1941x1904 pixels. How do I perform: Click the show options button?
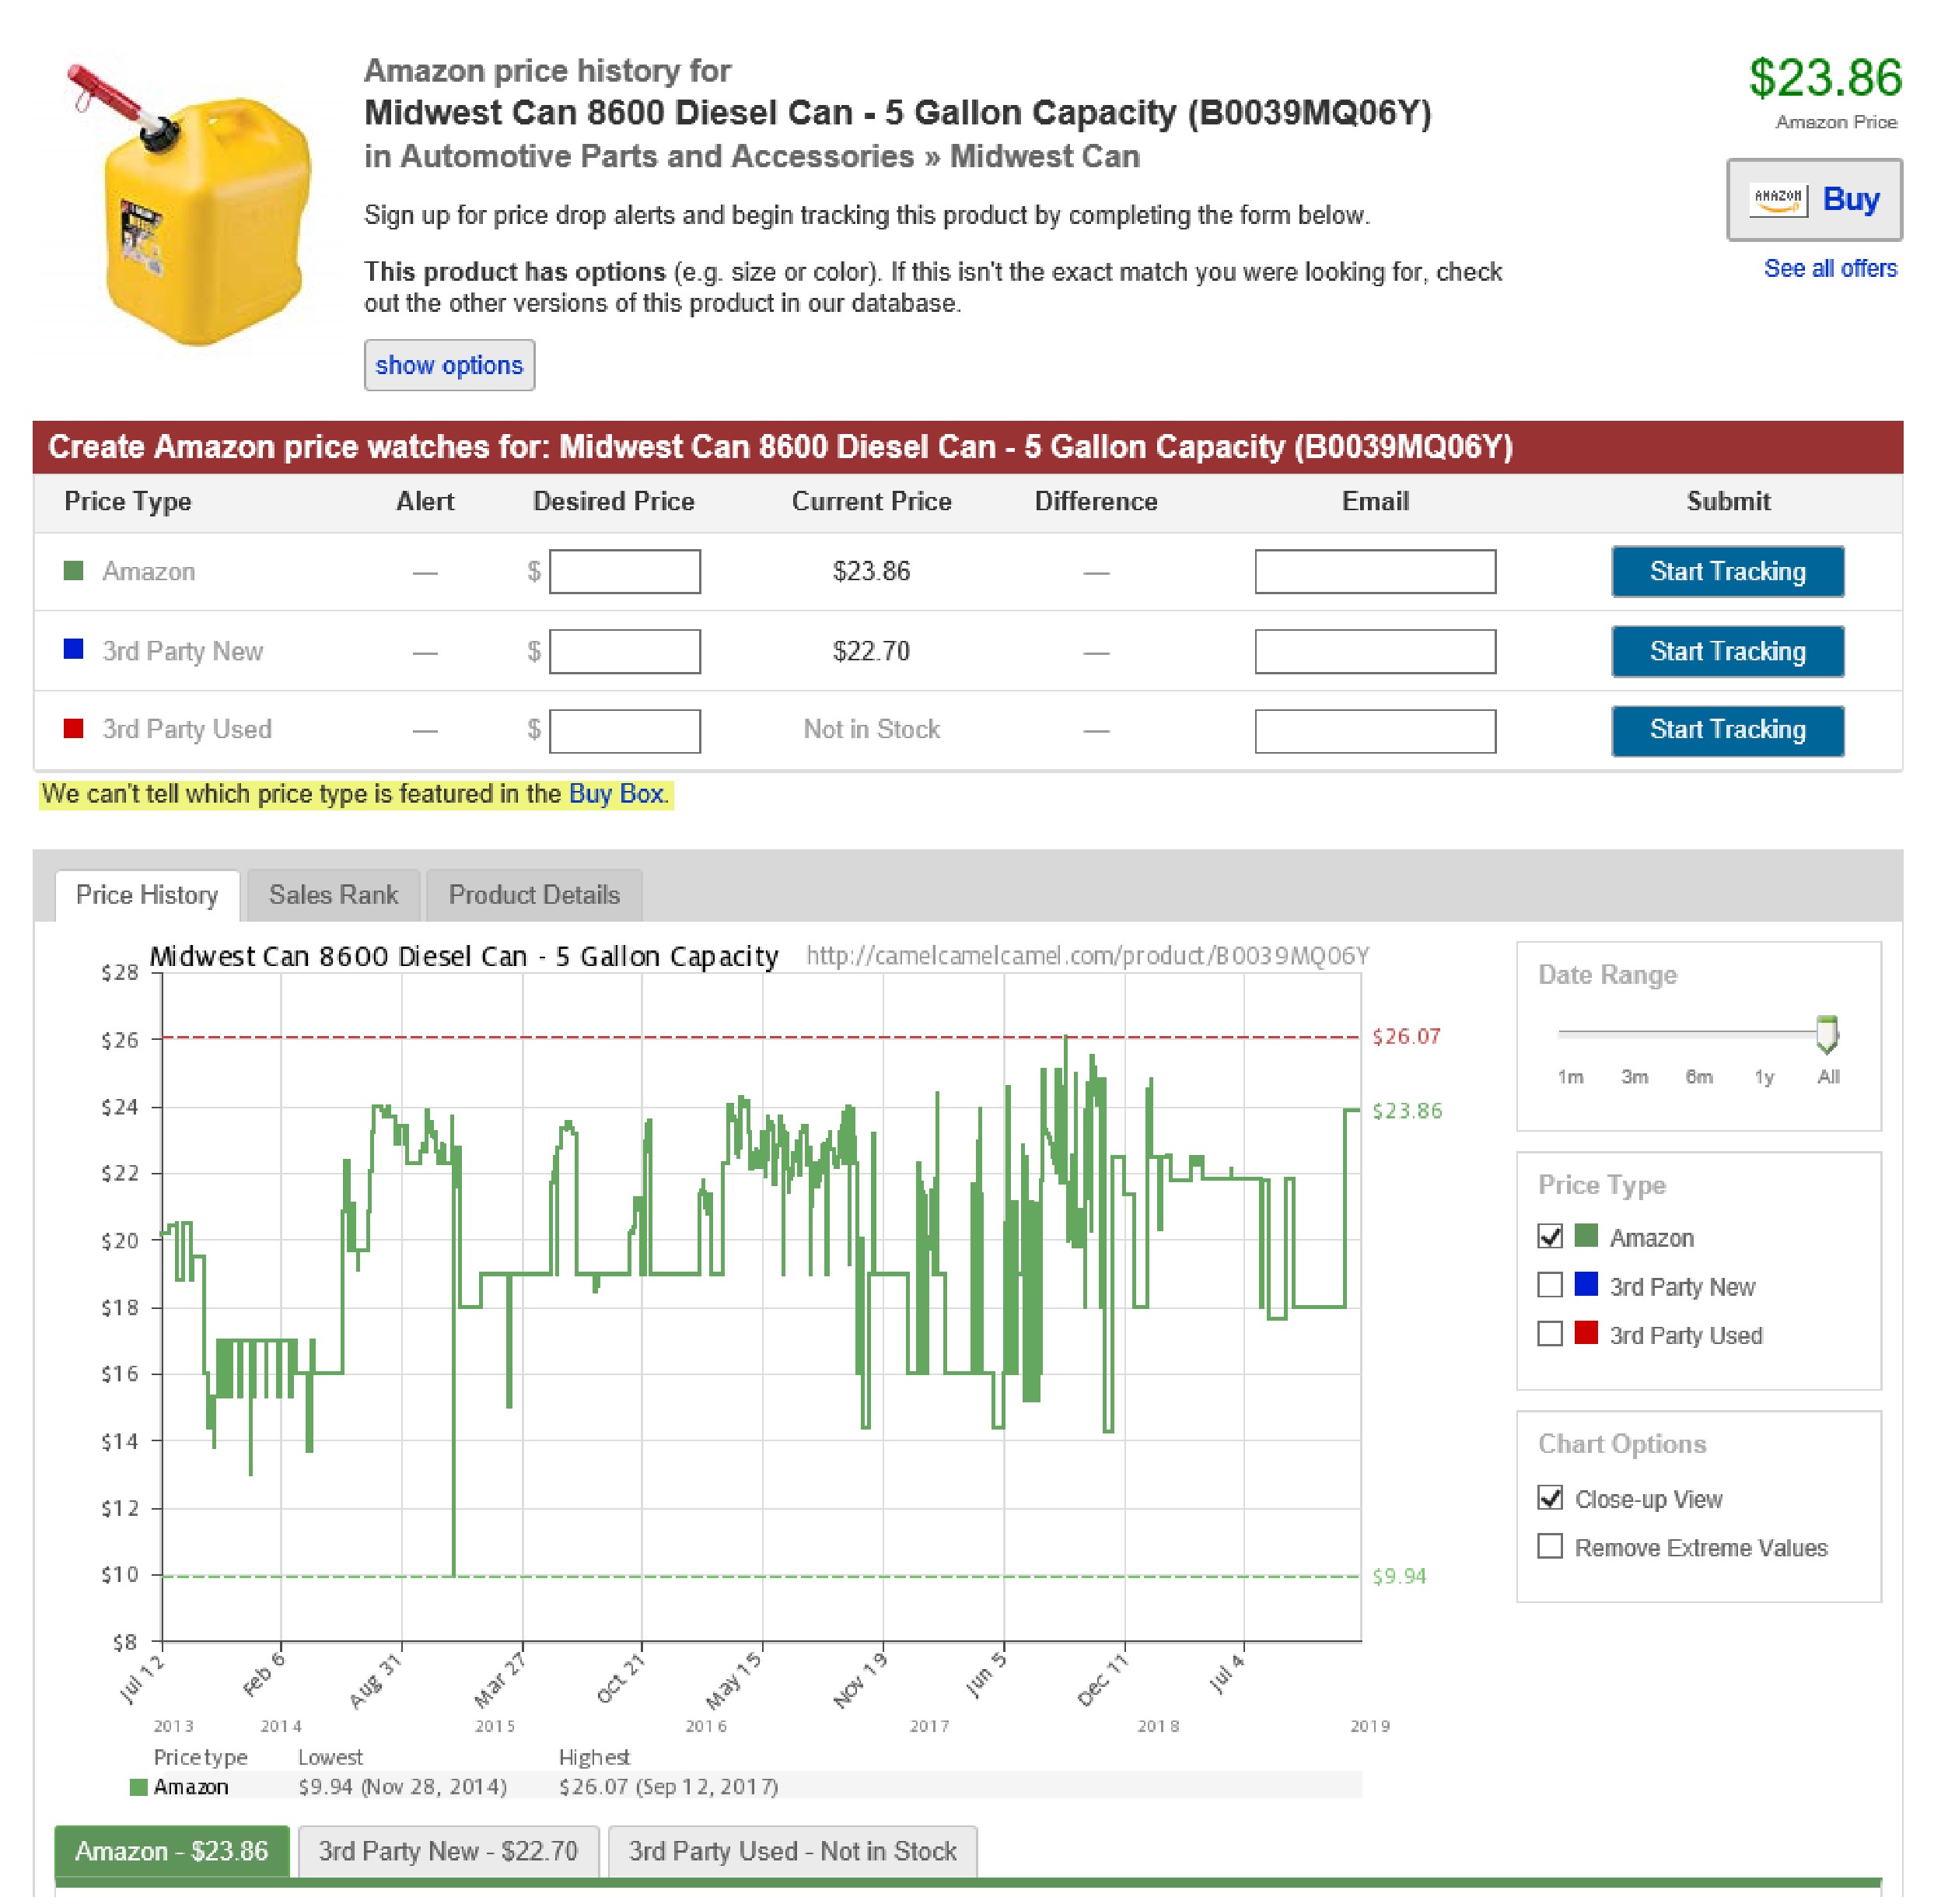point(449,365)
